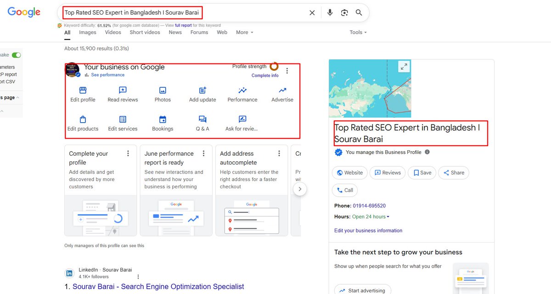Viewport: 551px width, 294px height.
Task: Open Google Lens image search icon
Action: click(344, 12)
